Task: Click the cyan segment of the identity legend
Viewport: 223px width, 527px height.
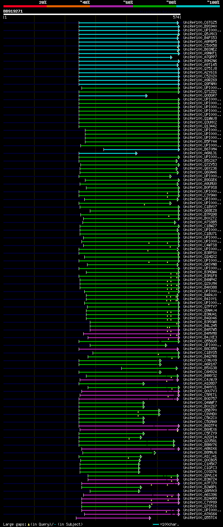Action: click(198, 6)
